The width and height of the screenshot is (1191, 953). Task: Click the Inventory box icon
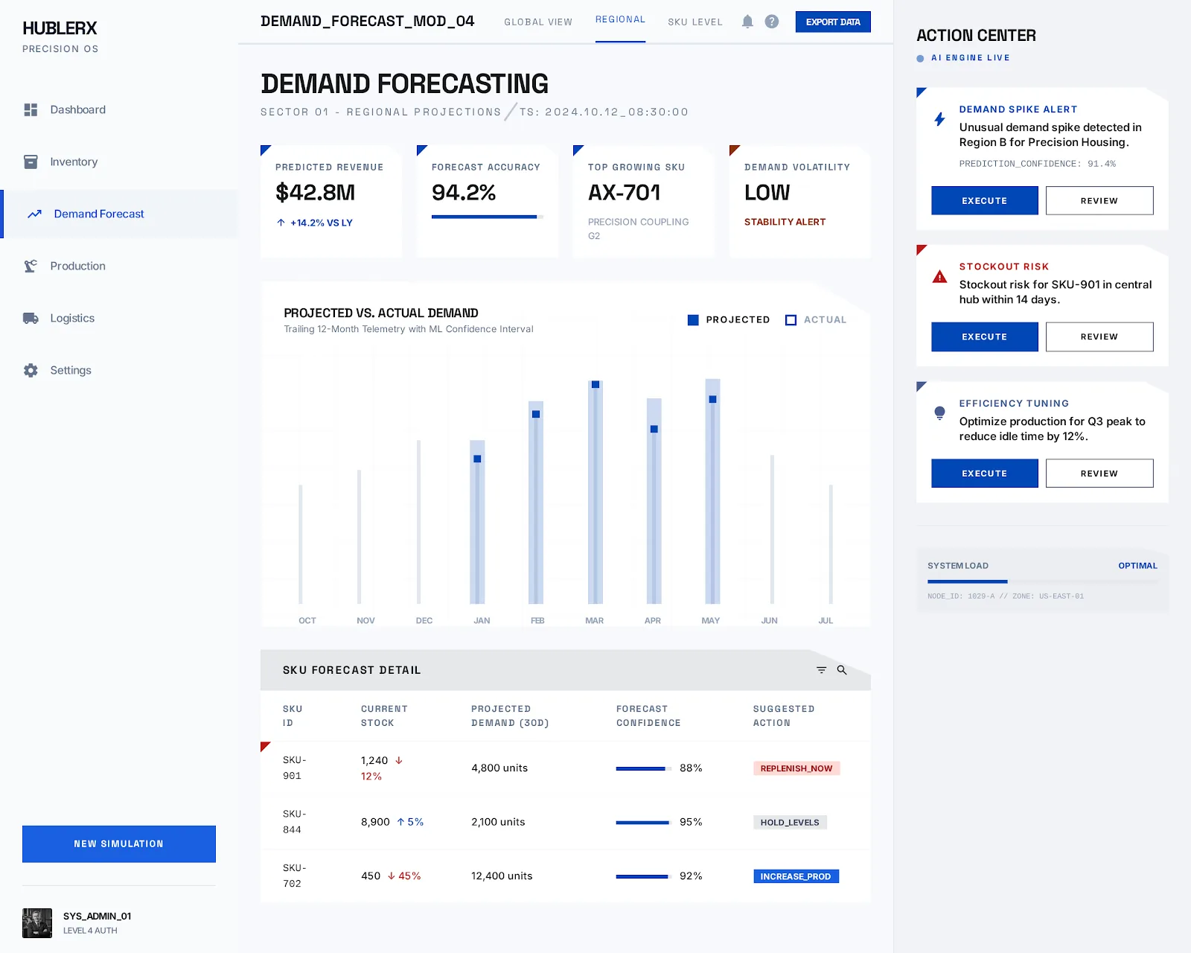pos(31,162)
